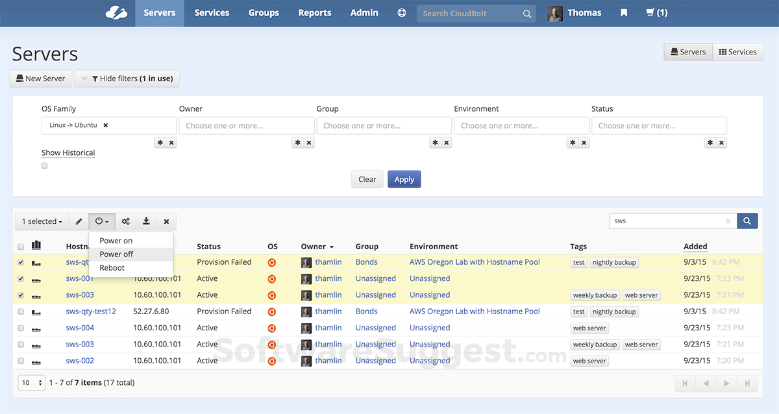Viewport: 779px width, 414px height.
Task: Click the Apply filters button
Action: point(404,180)
